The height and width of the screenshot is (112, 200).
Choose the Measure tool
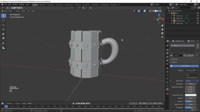[3, 48]
